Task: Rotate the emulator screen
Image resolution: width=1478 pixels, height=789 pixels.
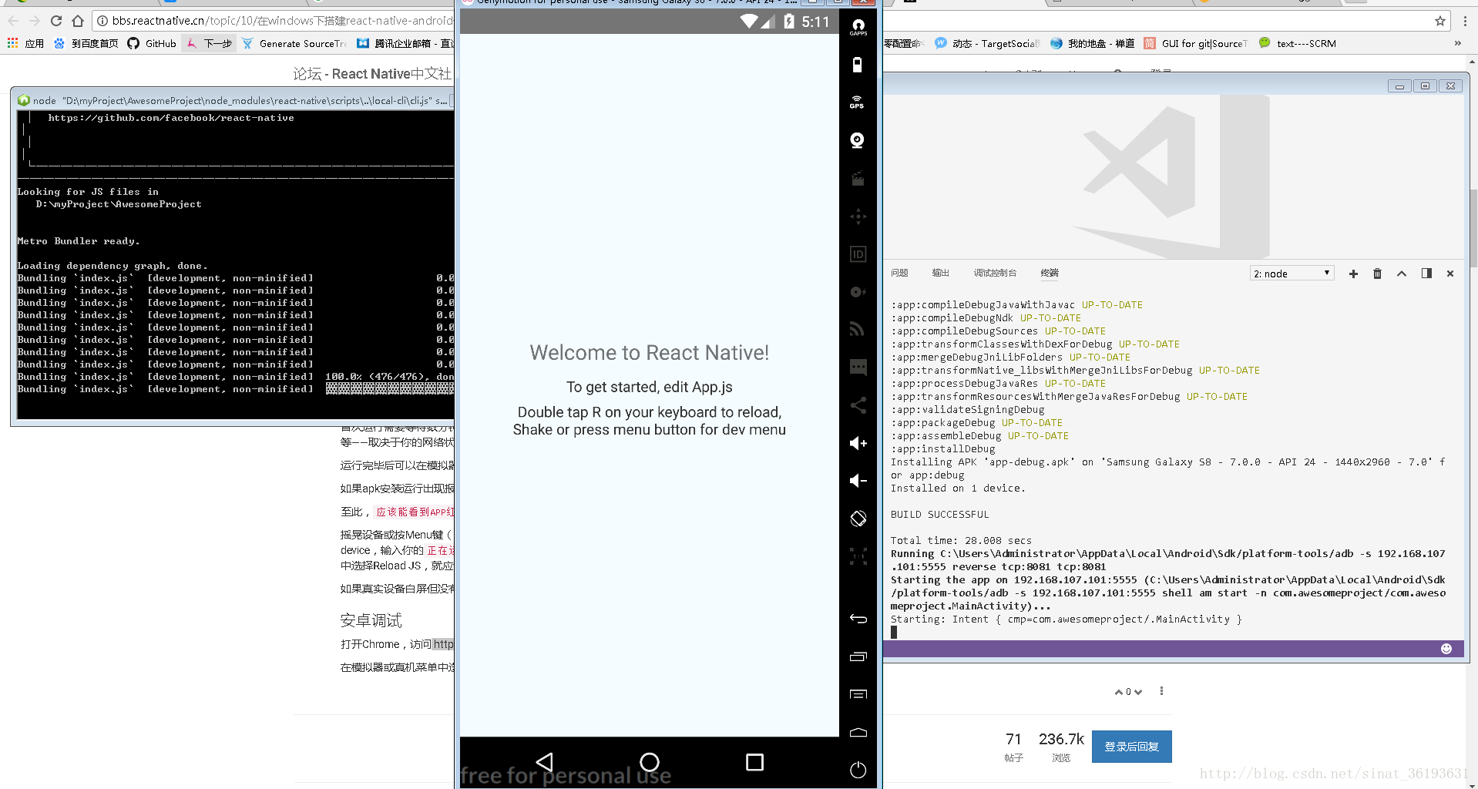Action: coord(858,519)
